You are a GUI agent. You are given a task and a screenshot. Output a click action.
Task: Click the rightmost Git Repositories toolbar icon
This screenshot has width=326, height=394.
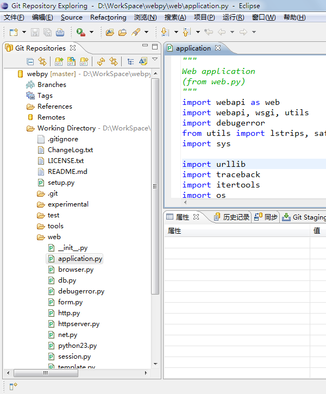pos(143,61)
